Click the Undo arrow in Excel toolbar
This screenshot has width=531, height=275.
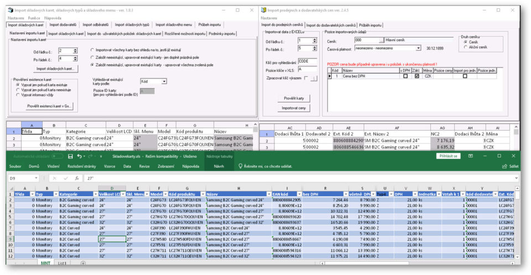[x=81, y=157]
